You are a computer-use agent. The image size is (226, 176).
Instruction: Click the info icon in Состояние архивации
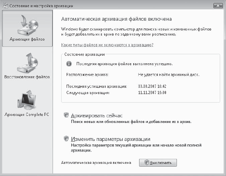coord(69,64)
